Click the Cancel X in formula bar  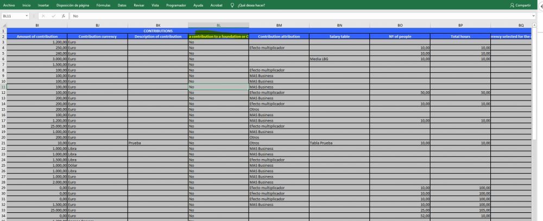pos(43,16)
